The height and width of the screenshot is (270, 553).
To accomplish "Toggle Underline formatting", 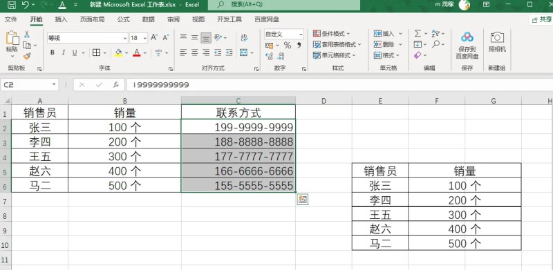I will (x=75, y=52).
